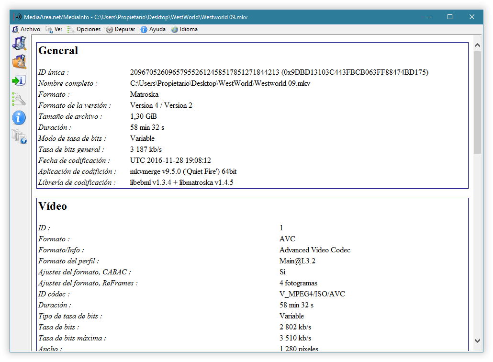Viewport: 493px width, 362px height.
Task: Close the MediaInfo window
Action: click(x=471, y=17)
